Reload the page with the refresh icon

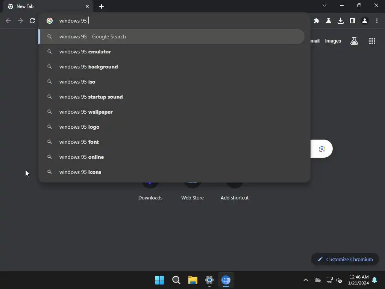[32, 21]
